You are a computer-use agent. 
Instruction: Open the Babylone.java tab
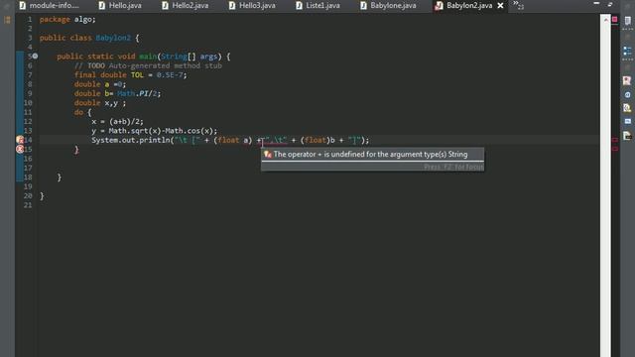(x=388, y=6)
